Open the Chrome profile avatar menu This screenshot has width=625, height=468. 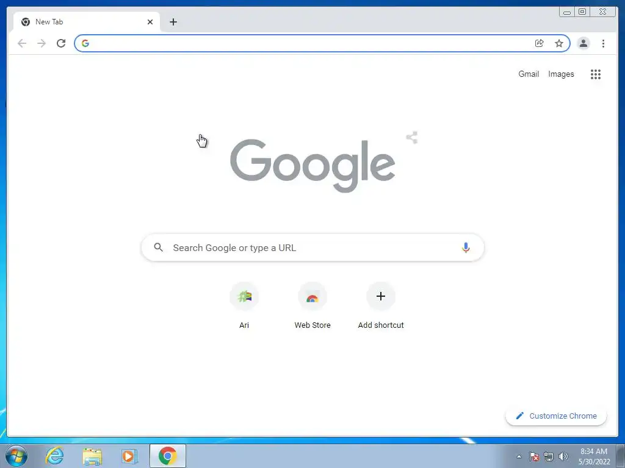[x=583, y=43]
